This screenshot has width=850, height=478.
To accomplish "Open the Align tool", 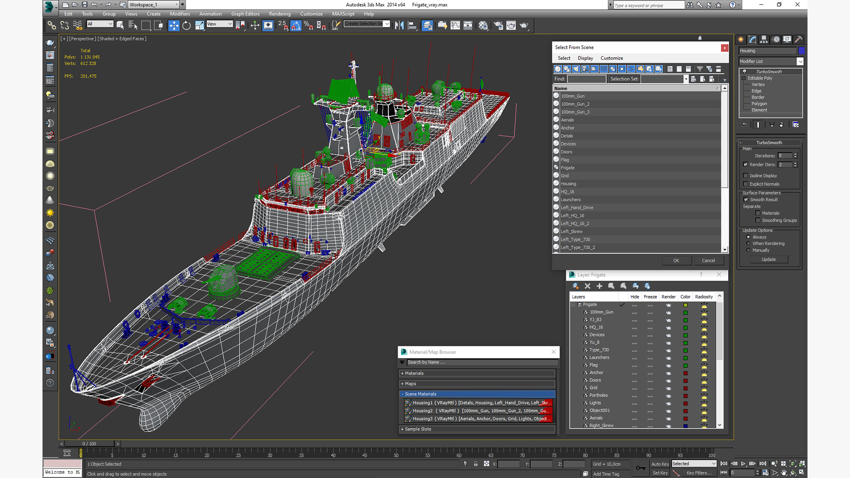I will (x=412, y=26).
